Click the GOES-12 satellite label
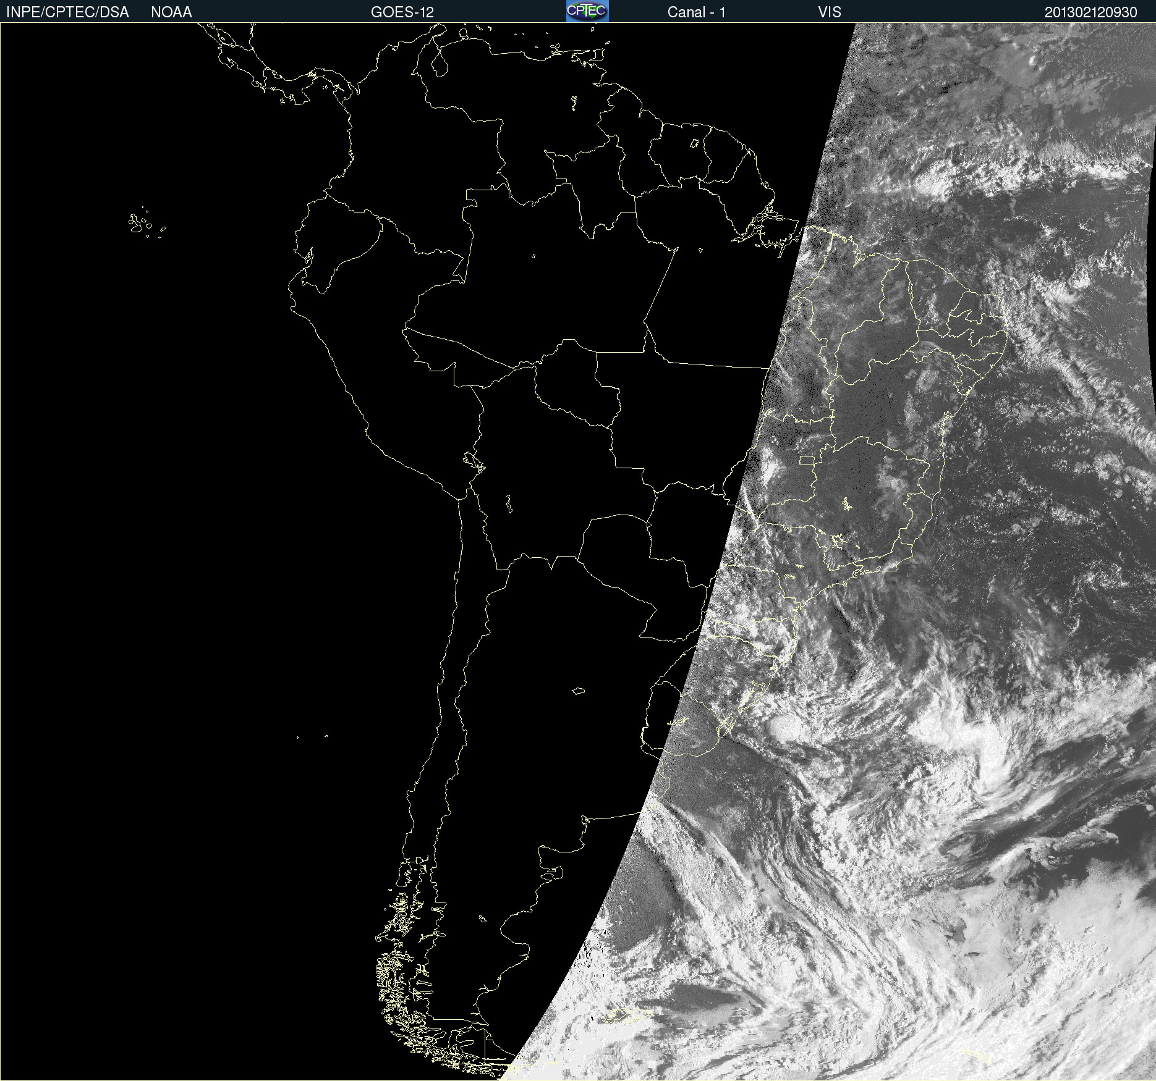1156x1081 pixels. tap(402, 12)
